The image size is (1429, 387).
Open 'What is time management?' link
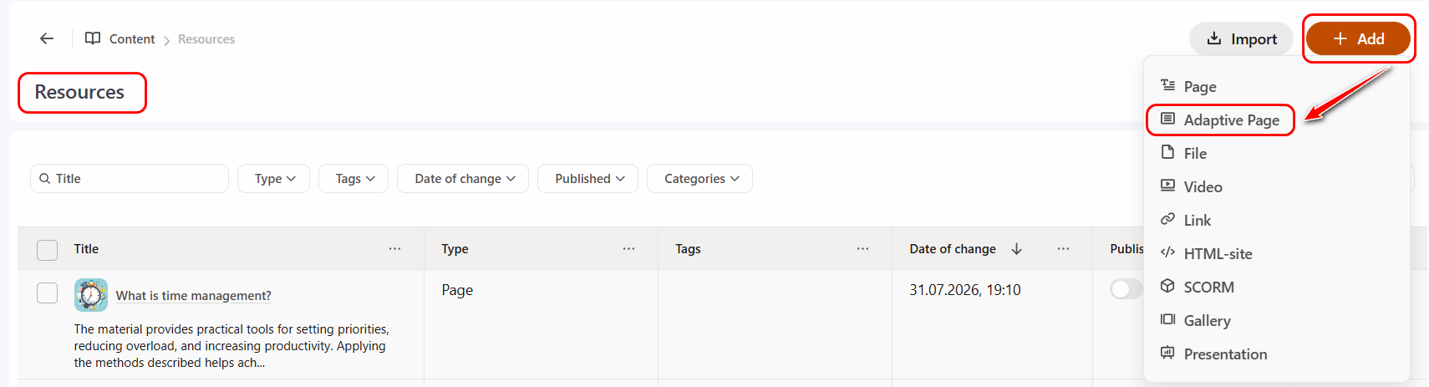[193, 296]
